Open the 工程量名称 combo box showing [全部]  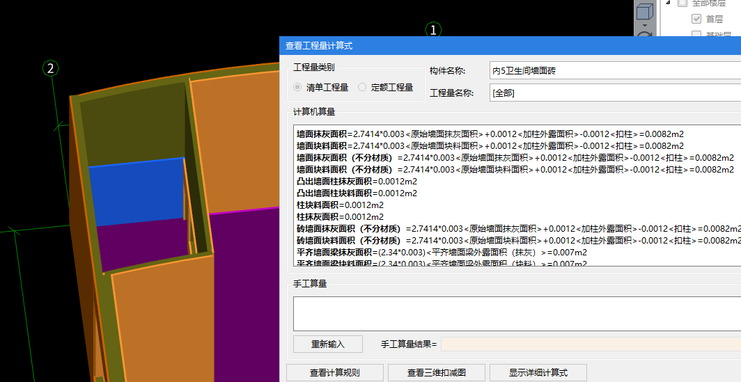[615, 93]
